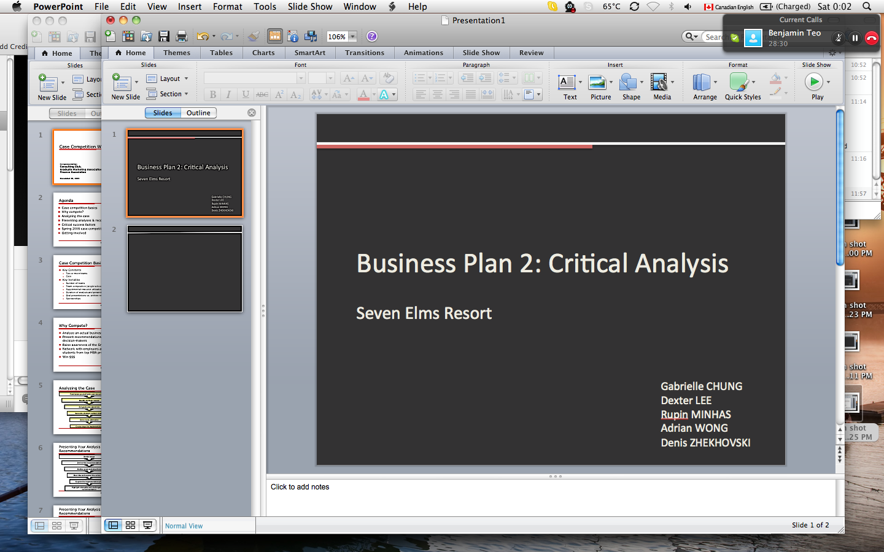Expand the zoom percentage dropdown
The image size is (884, 552).
pyautogui.click(x=352, y=37)
